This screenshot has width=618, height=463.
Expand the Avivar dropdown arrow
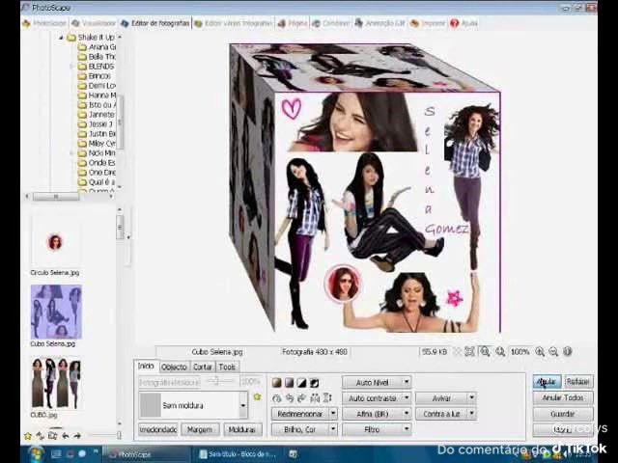point(472,398)
